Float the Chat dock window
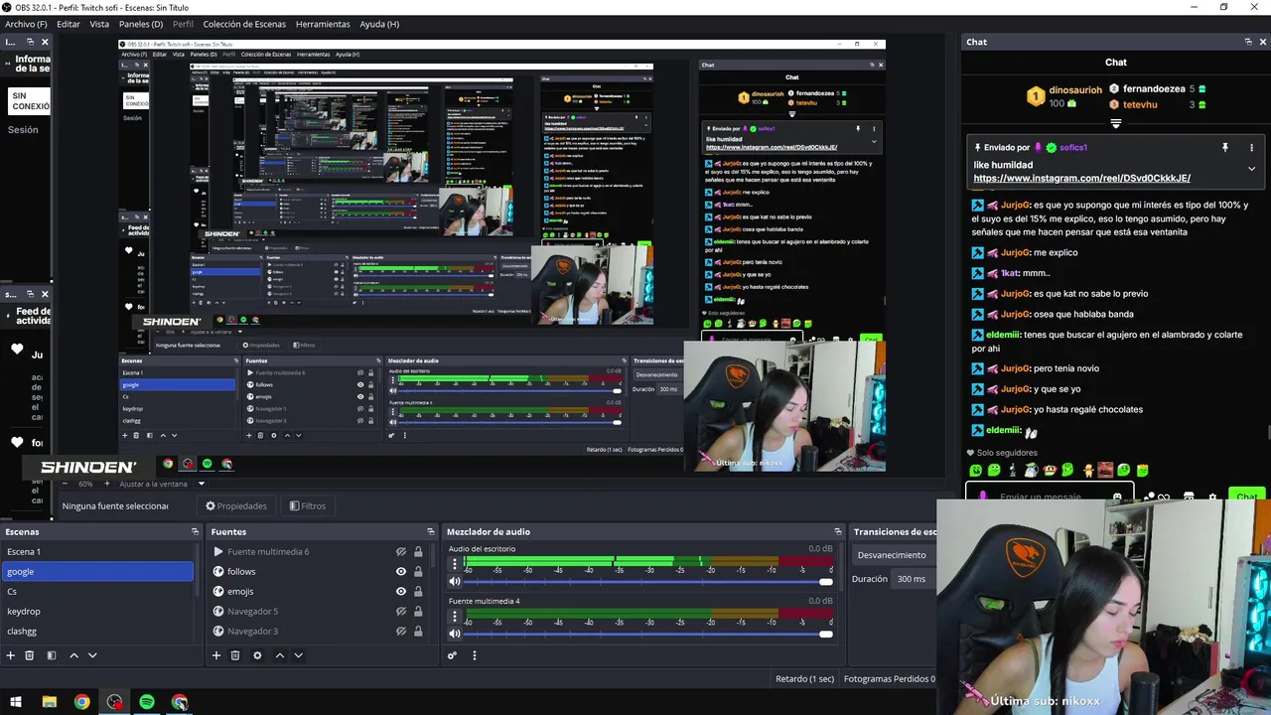This screenshot has width=1271, height=715. [1248, 42]
